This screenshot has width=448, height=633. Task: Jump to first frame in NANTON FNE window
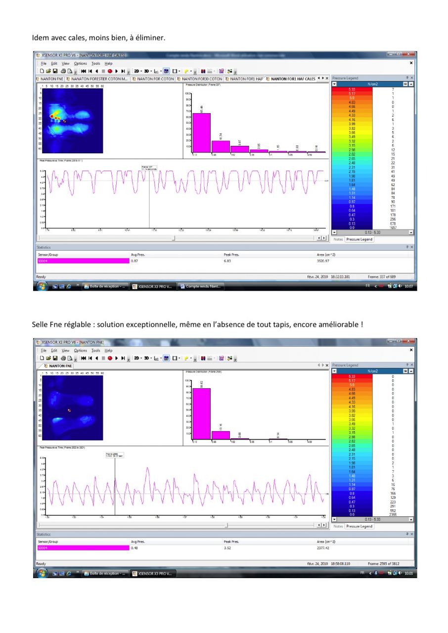click(x=84, y=358)
